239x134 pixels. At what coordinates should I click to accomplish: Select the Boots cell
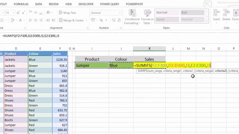(x=16, y=120)
